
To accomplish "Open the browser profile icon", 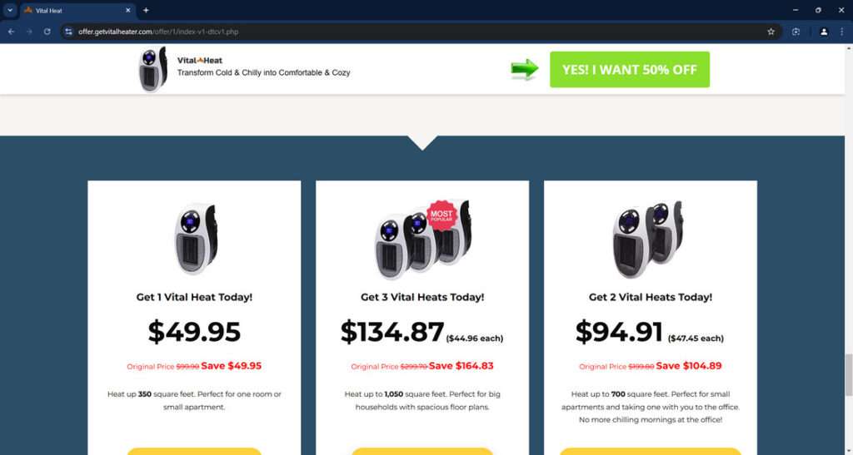I will click(x=824, y=32).
